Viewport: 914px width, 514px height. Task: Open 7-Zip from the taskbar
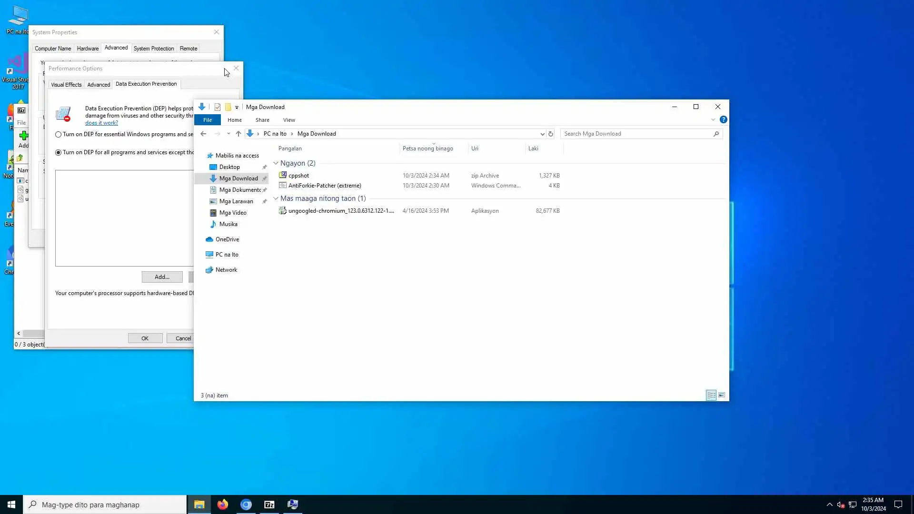[269, 504]
